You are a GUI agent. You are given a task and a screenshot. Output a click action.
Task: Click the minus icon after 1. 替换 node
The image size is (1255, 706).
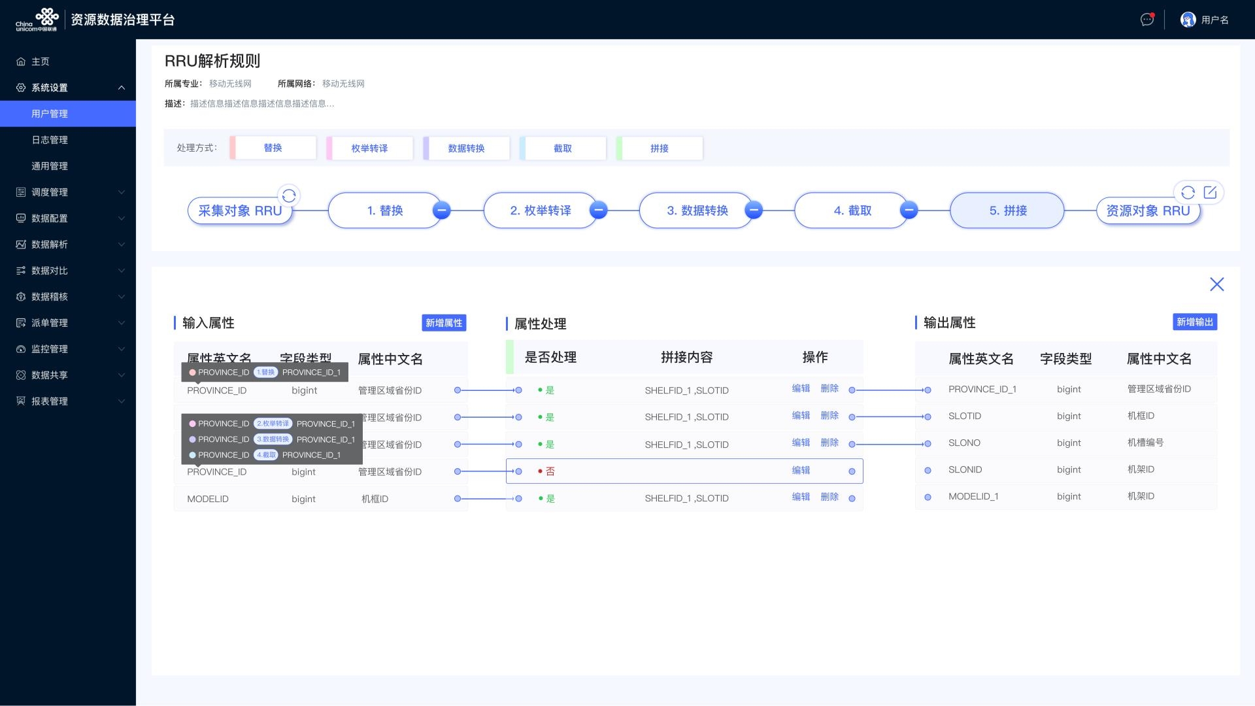pyautogui.click(x=442, y=210)
